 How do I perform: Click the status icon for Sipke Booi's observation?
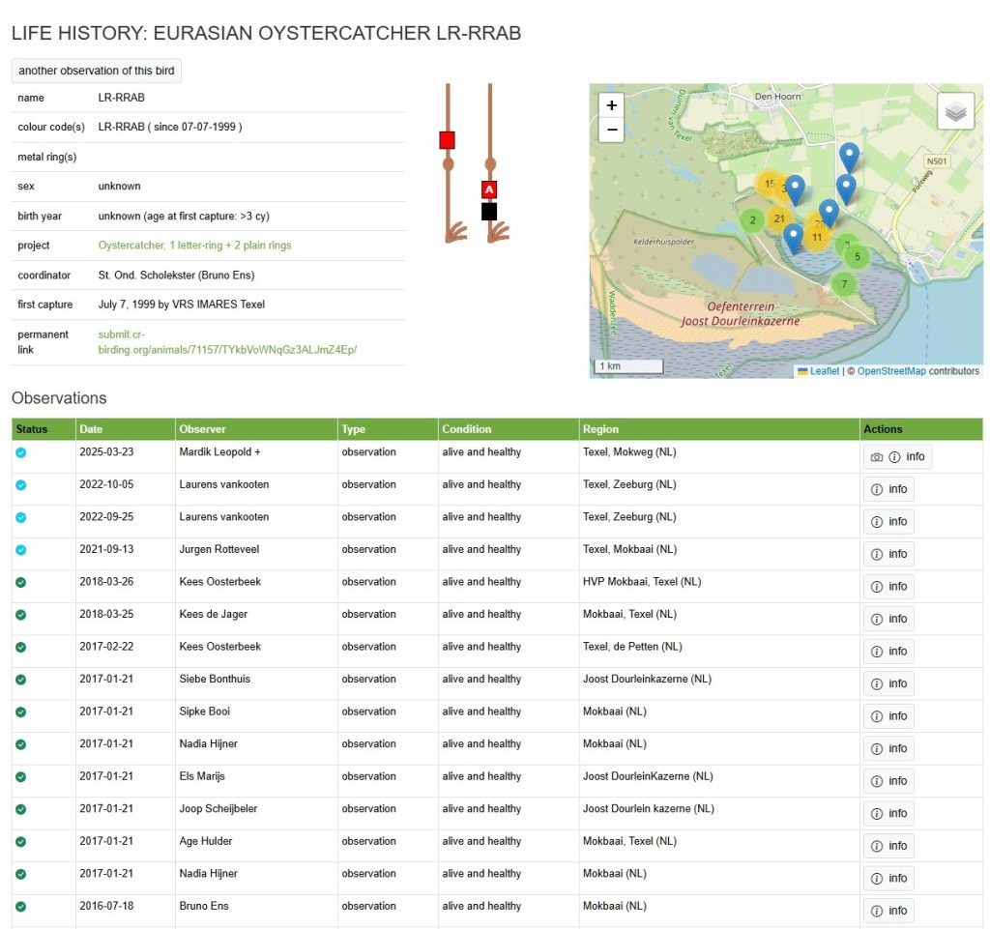(21, 711)
